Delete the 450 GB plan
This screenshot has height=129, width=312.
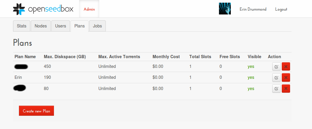tap(286, 66)
